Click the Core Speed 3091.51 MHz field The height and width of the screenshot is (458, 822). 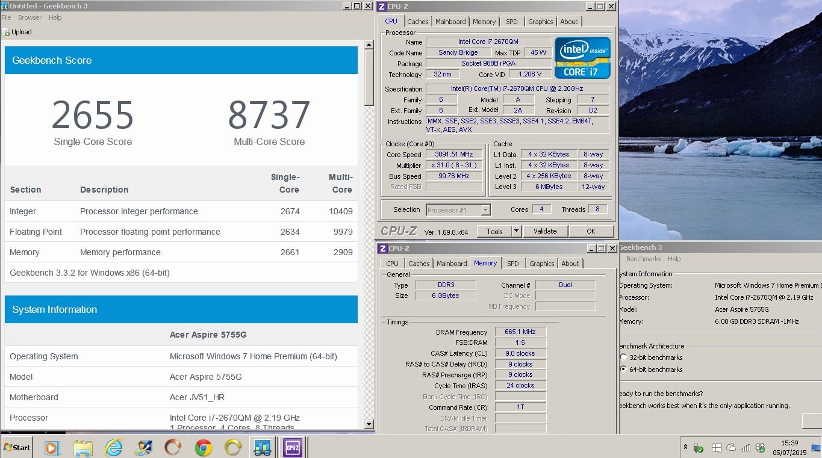pos(454,155)
